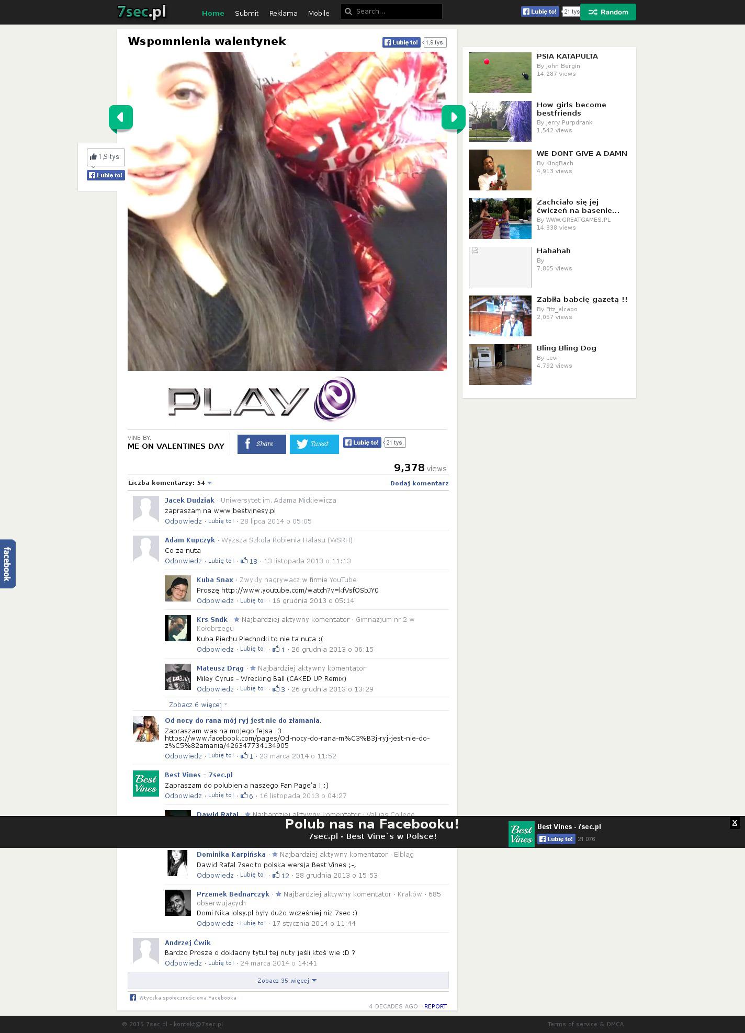745x1033 pixels.
Task: Load 'Zobacz 35 więcej' comments
Action: 287,980
